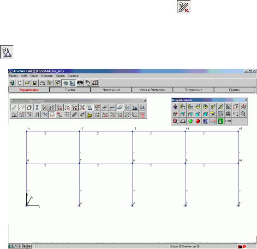Click the exit-door icon in main toolbar

[x=12, y=83]
